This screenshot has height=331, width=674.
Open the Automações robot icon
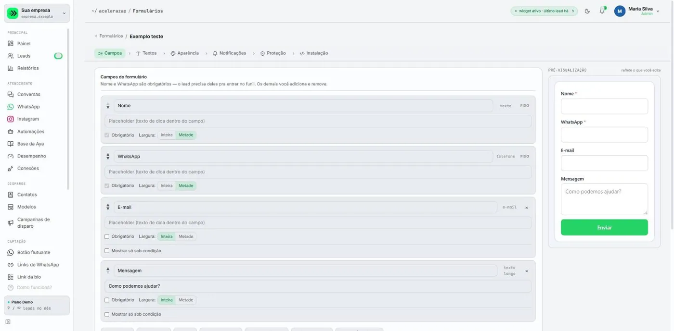coord(11,132)
